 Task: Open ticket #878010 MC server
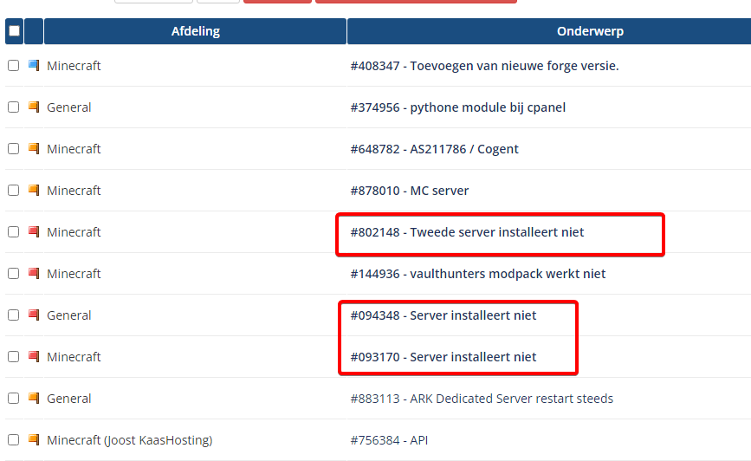click(x=409, y=191)
